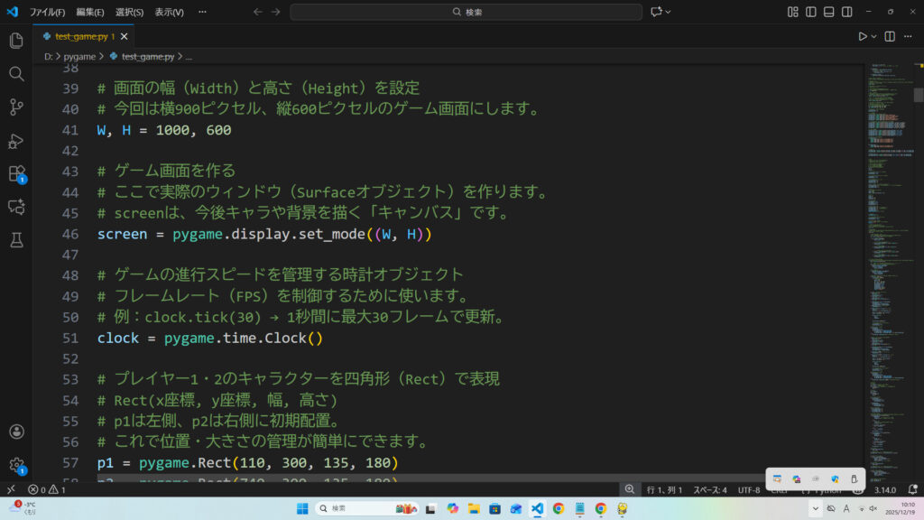Open the Testing flask icon view
This screenshot has width=924, height=520.
point(15,239)
